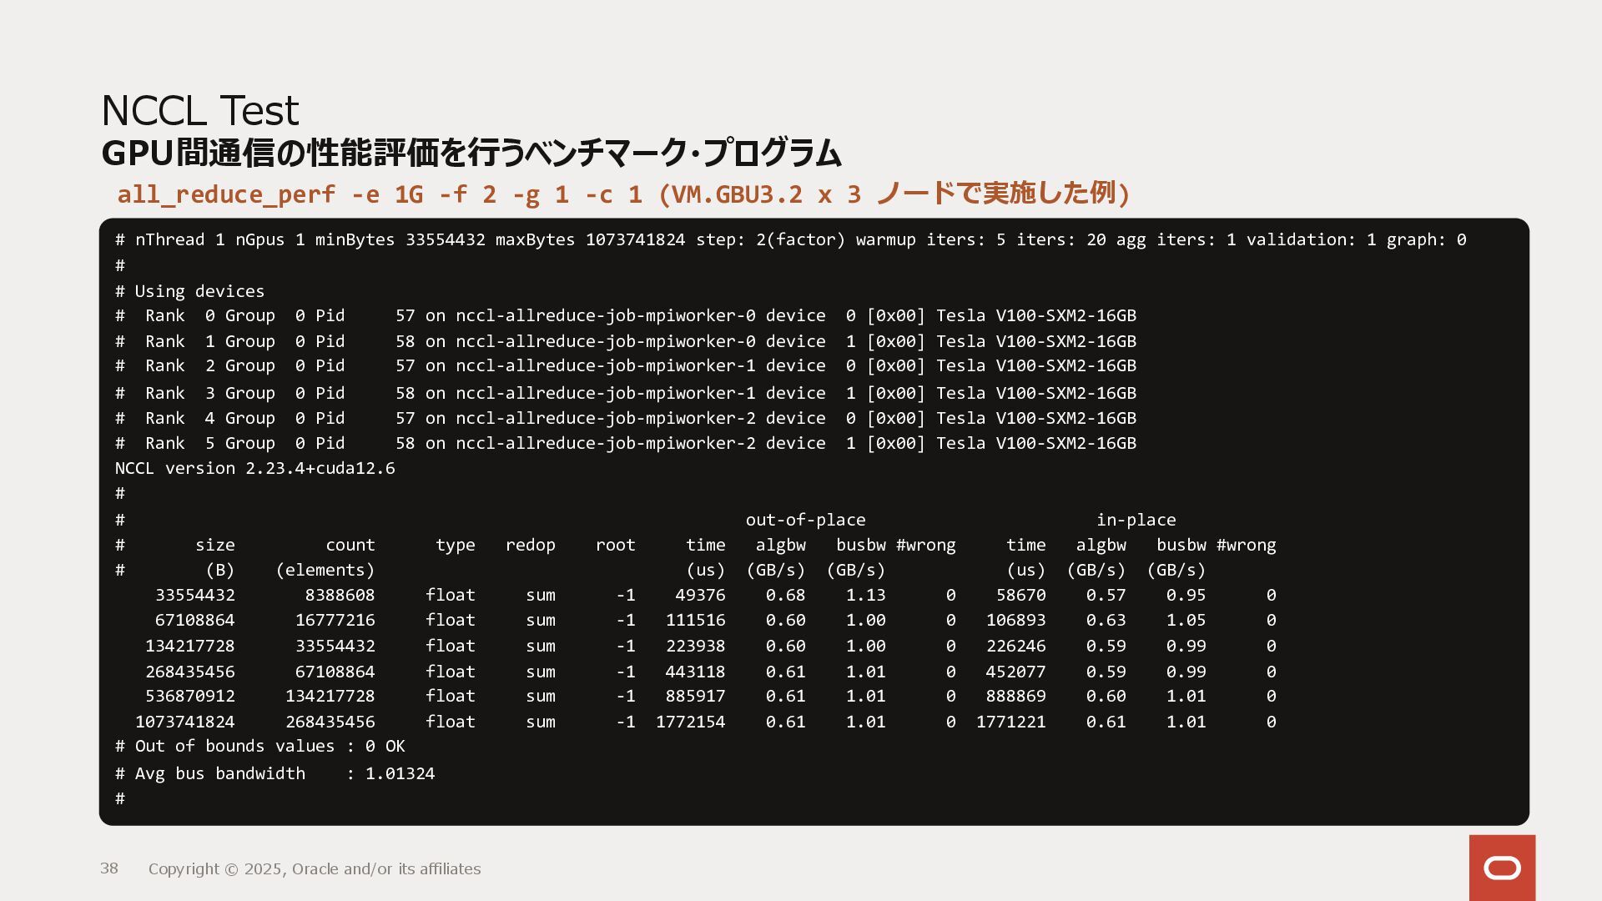Click the Out of bounds values line
The width and height of the screenshot is (1602, 901).
(x=260, y=746)
